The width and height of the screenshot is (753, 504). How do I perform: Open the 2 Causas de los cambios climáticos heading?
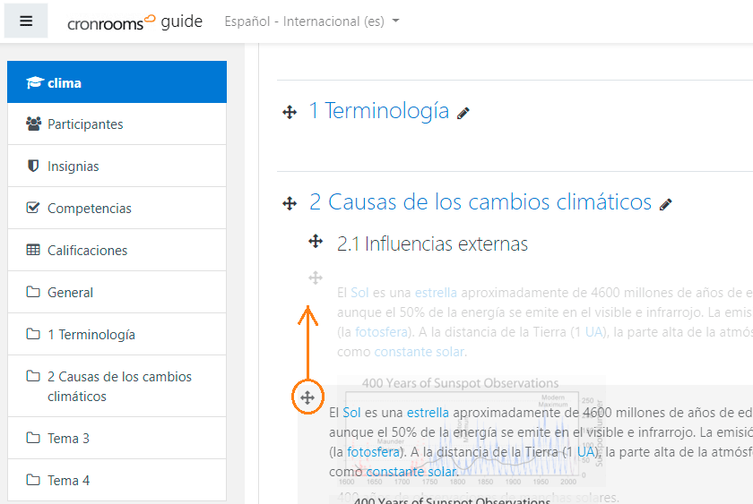point(480,202)
